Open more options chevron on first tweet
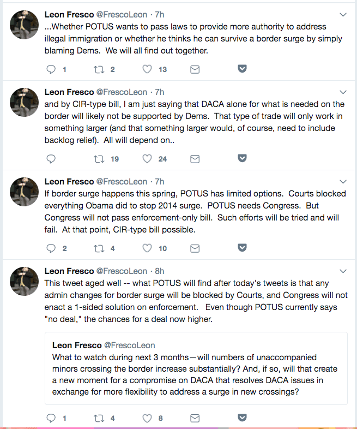The height and width of the screenshot is (429, 357). (x=342, y=13)
